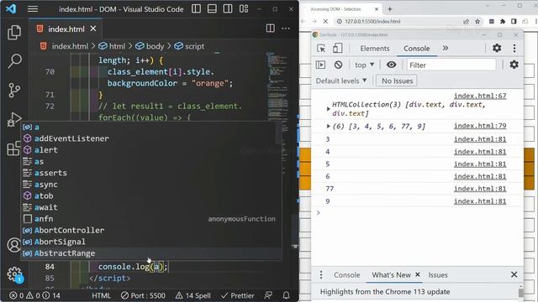Toggle the live expression eye icon
538x302 pixels.
tap(391, 65)
